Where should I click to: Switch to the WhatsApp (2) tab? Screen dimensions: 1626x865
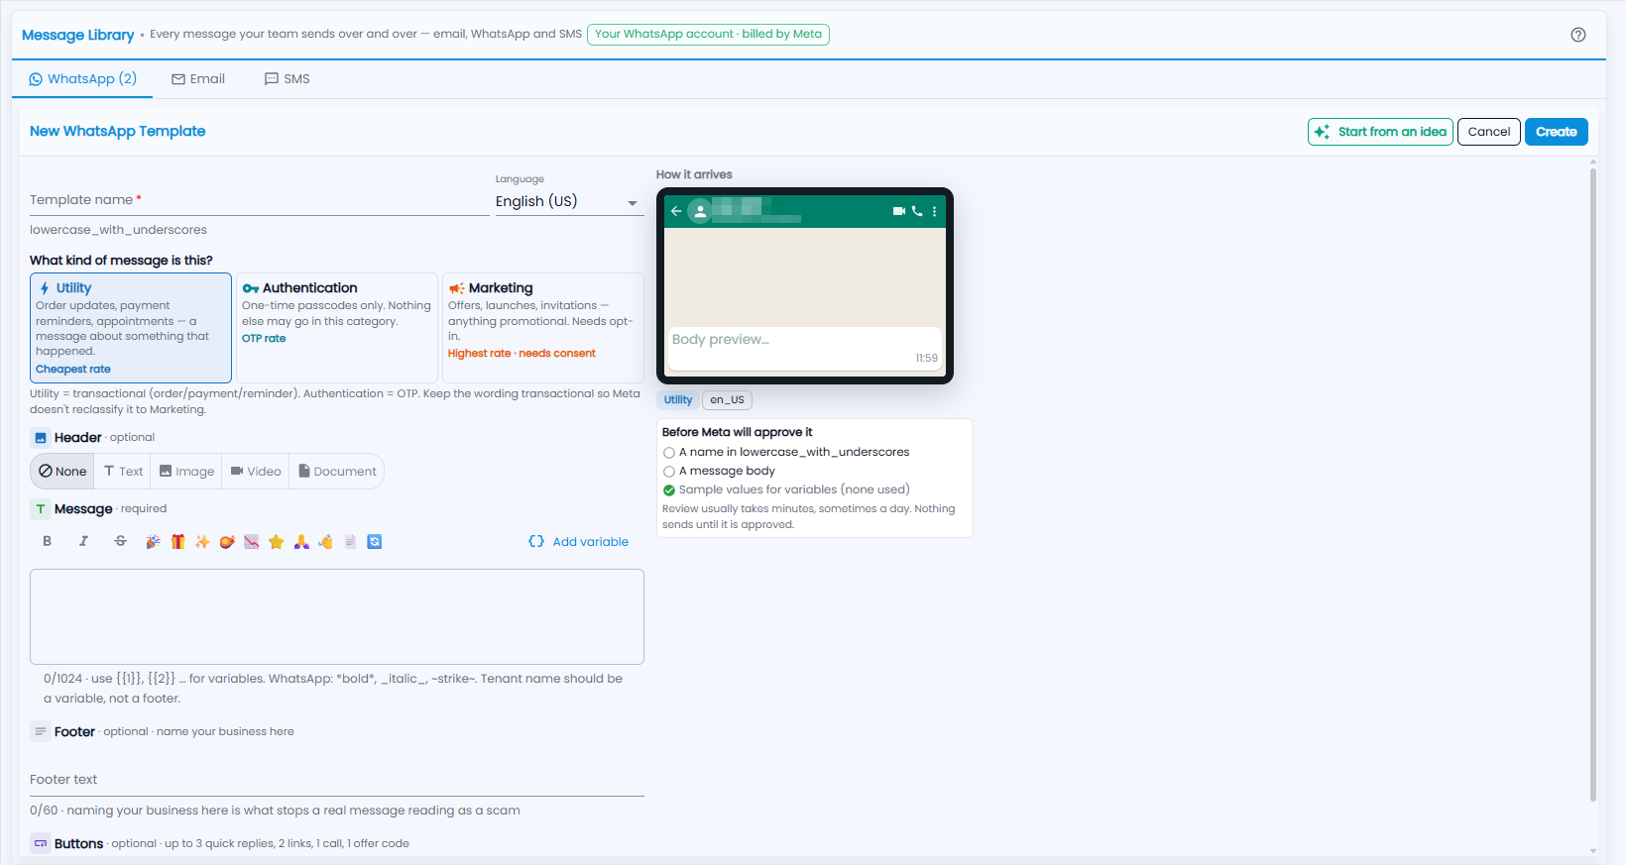82,79
